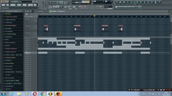
Task: Open the playlist options menu arrow
Action: click(x=26, y=11)
